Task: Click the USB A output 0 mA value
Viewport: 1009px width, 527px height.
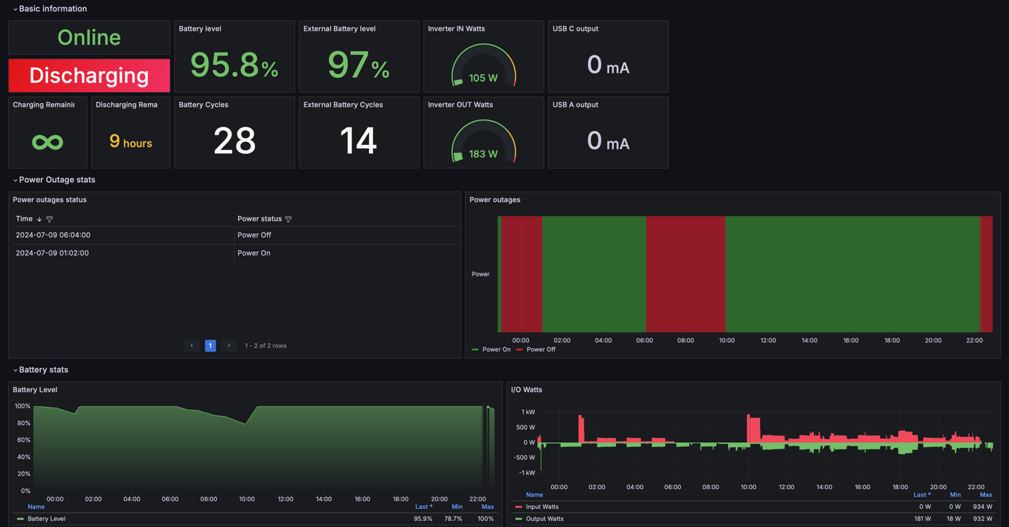Action: (x=608, y=141)
